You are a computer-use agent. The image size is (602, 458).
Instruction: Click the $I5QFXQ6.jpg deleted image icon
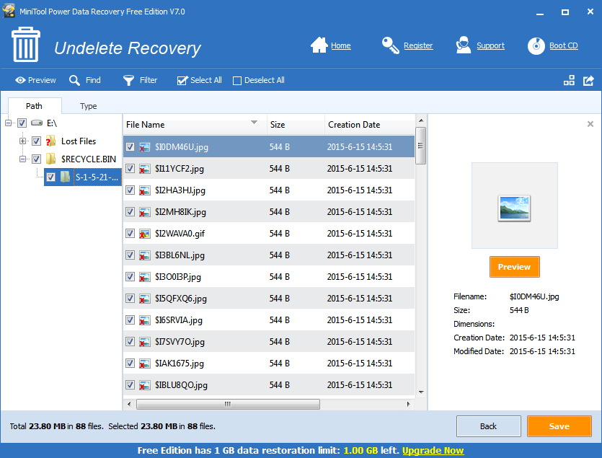(x=144, y=299)
